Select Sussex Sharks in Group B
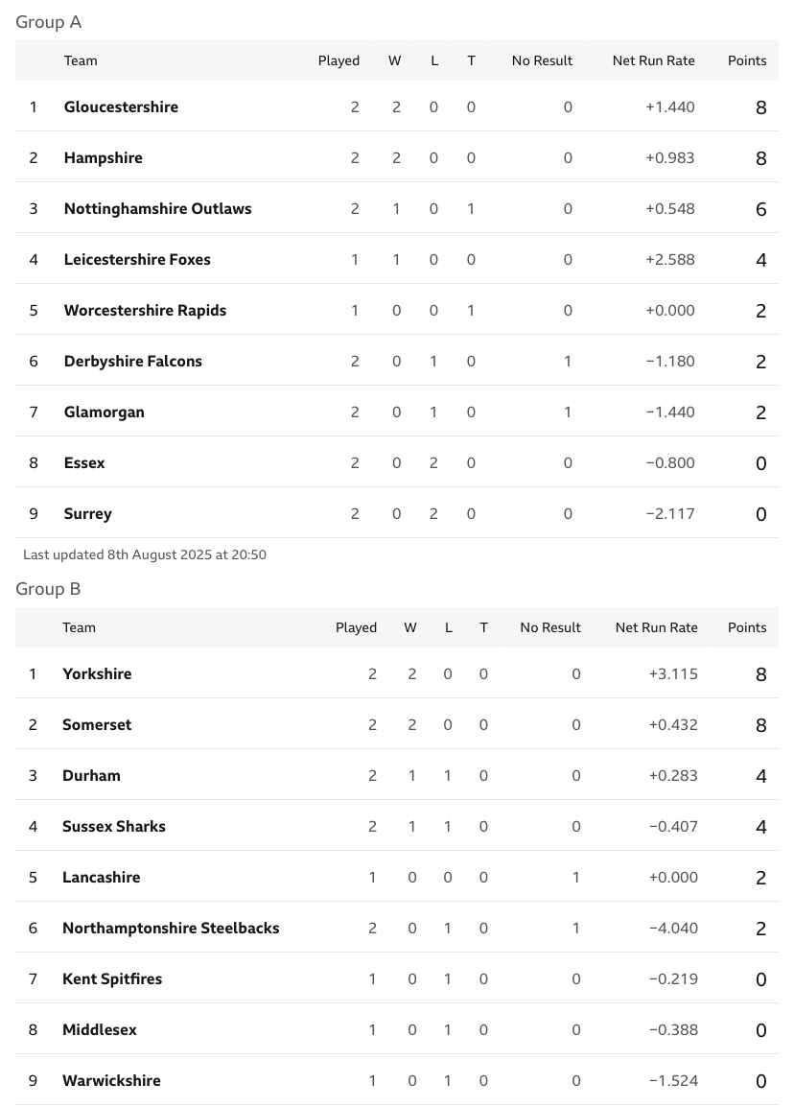Viewport: 794px width, 1107px height. tap(113, 826)
